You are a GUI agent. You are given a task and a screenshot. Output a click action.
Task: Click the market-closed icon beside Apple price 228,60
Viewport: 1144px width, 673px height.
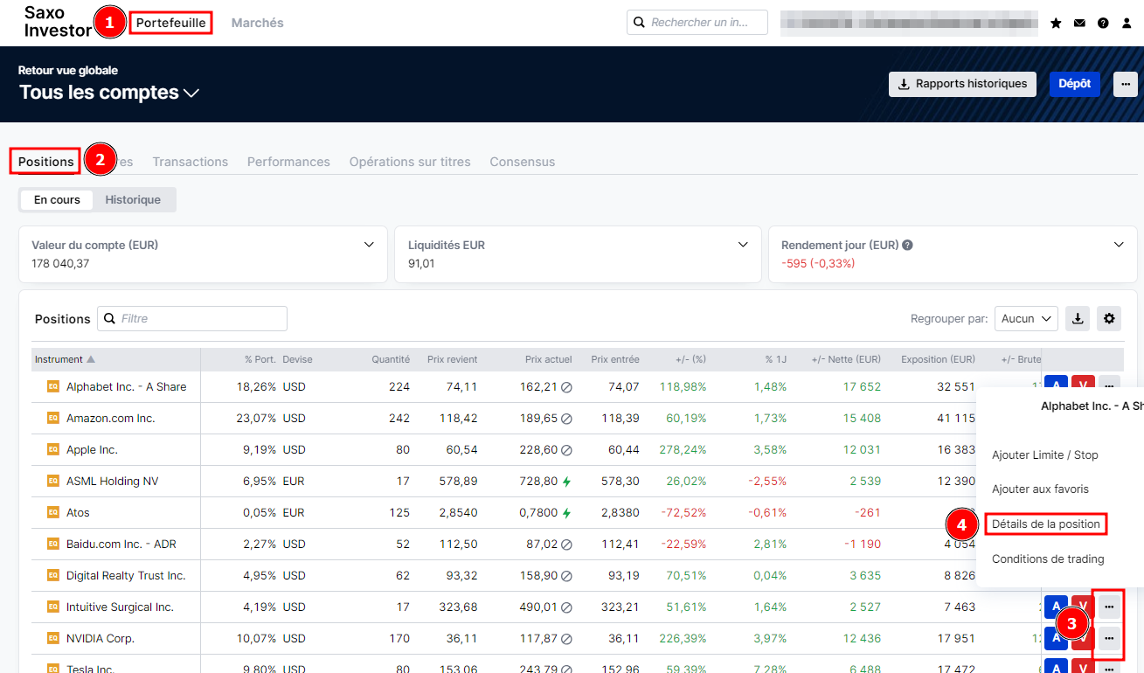pos(566,450)
